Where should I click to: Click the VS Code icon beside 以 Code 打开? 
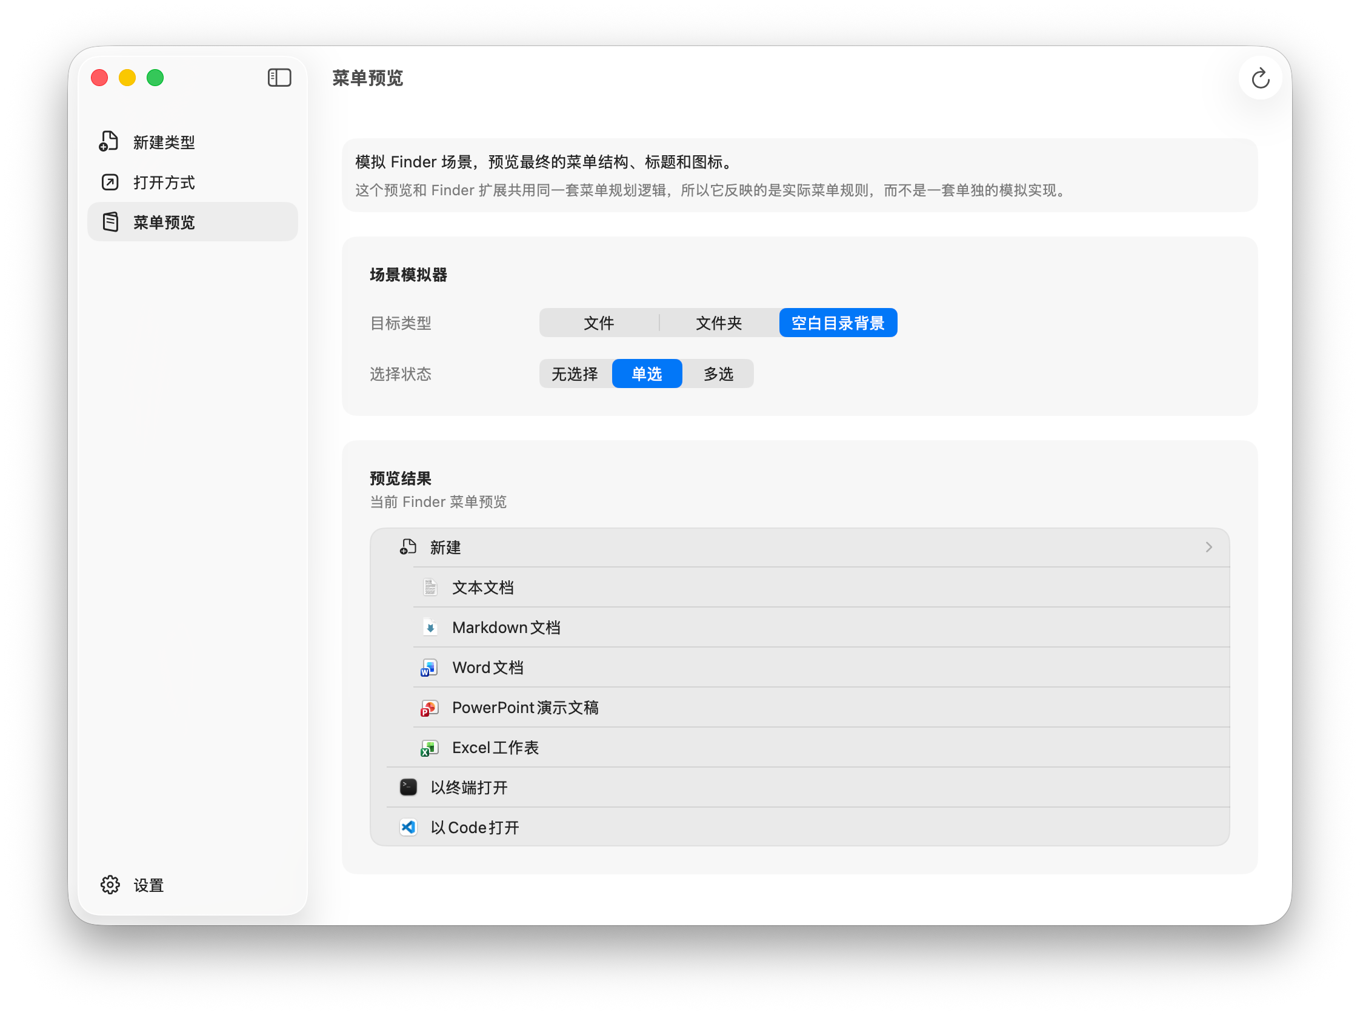click(x=408, y=827)
